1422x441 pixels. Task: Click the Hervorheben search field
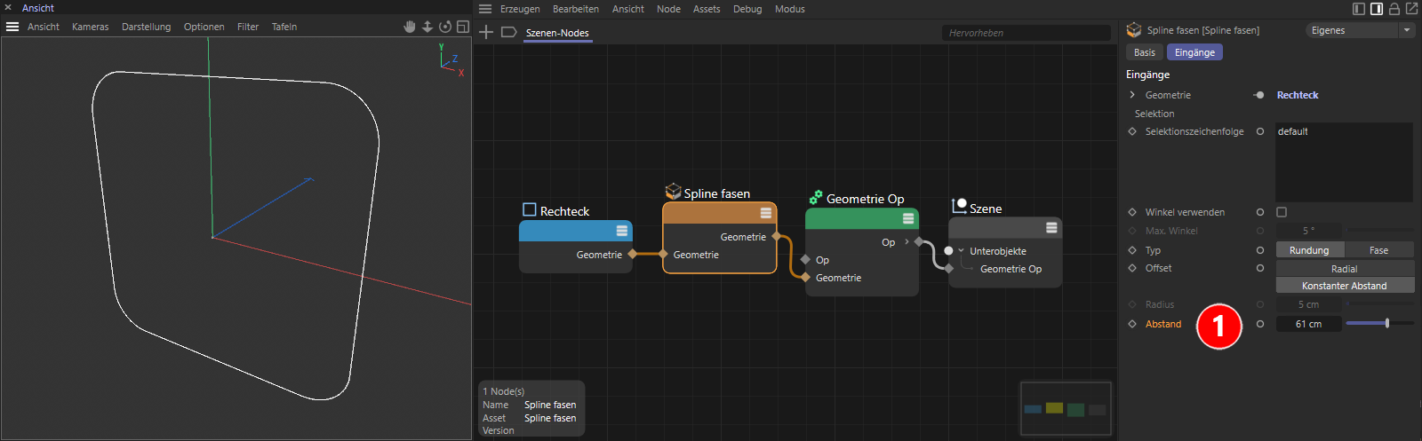(1026, 33)
